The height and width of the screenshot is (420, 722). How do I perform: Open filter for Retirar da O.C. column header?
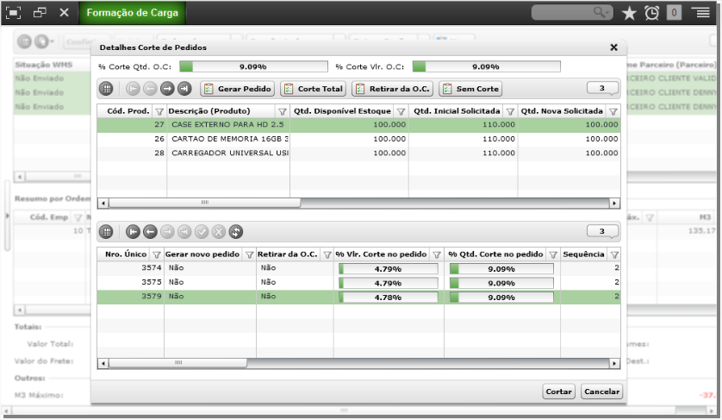pos(327,255)
